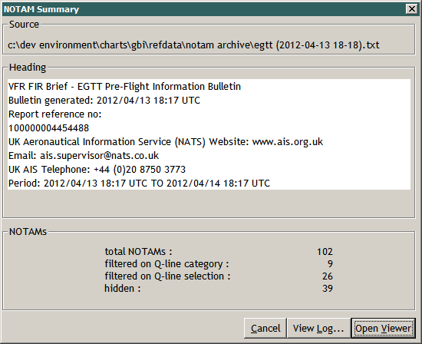The height and width of the screenshot is (344, 422).
Task: Click the Period line in the heading
Action: [x=139, y=184]
